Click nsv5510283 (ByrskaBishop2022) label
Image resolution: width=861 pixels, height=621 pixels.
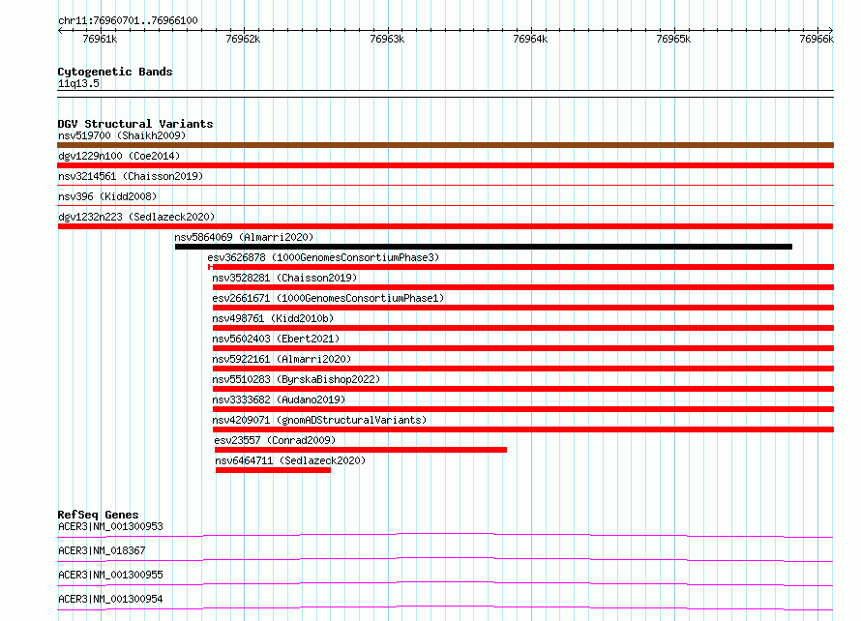pos(296,379)
